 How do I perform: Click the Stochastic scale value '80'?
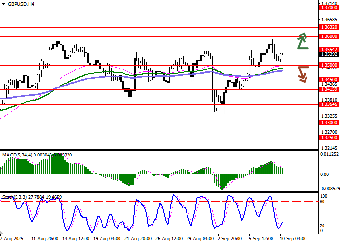pos(322,202)
